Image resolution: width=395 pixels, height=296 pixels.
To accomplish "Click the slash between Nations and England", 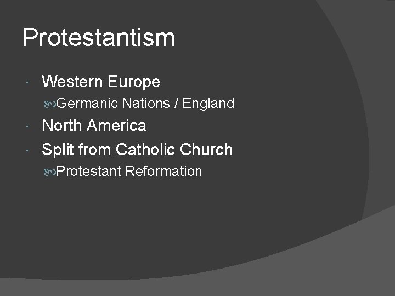I will pos(174,103).
